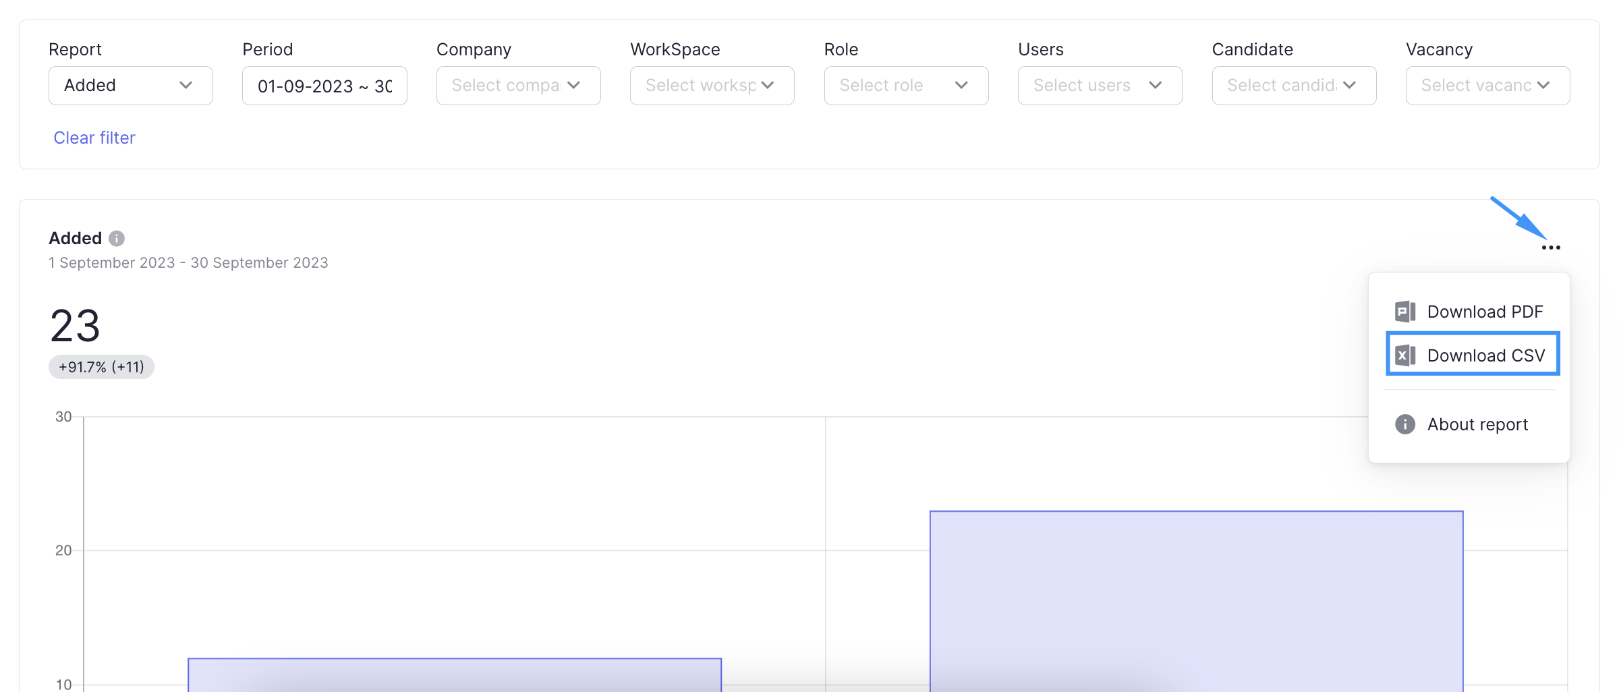Open About report menu entry
This screenshot has width=1619, height=692.
1477,424
